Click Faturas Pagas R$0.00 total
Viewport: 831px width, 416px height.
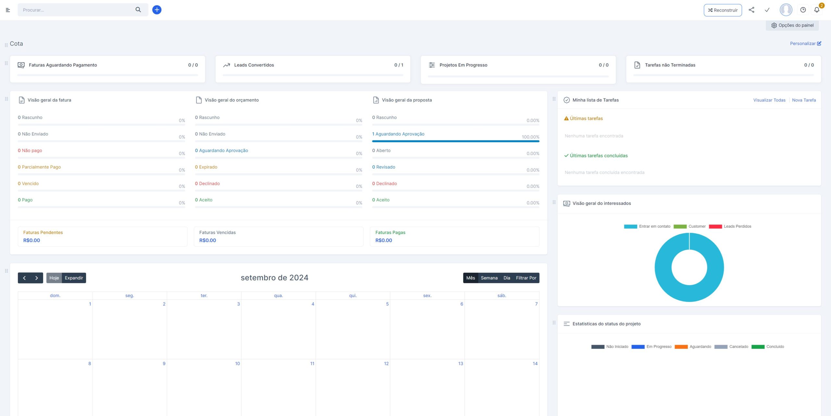click(x=383, y=240)
